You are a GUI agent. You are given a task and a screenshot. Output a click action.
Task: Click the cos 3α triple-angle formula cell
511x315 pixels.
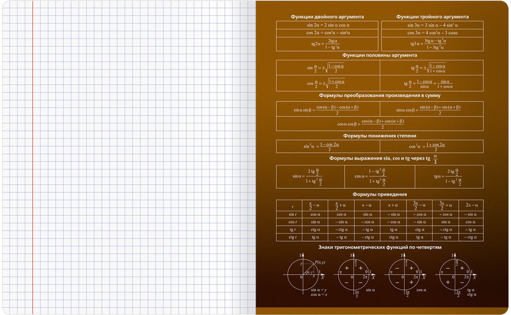[432, 33]
